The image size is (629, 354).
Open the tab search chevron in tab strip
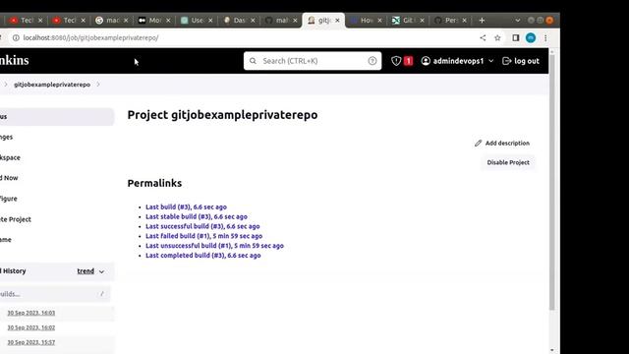[518, 20]
